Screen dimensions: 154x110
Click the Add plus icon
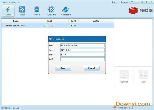[x=143, y=75]
